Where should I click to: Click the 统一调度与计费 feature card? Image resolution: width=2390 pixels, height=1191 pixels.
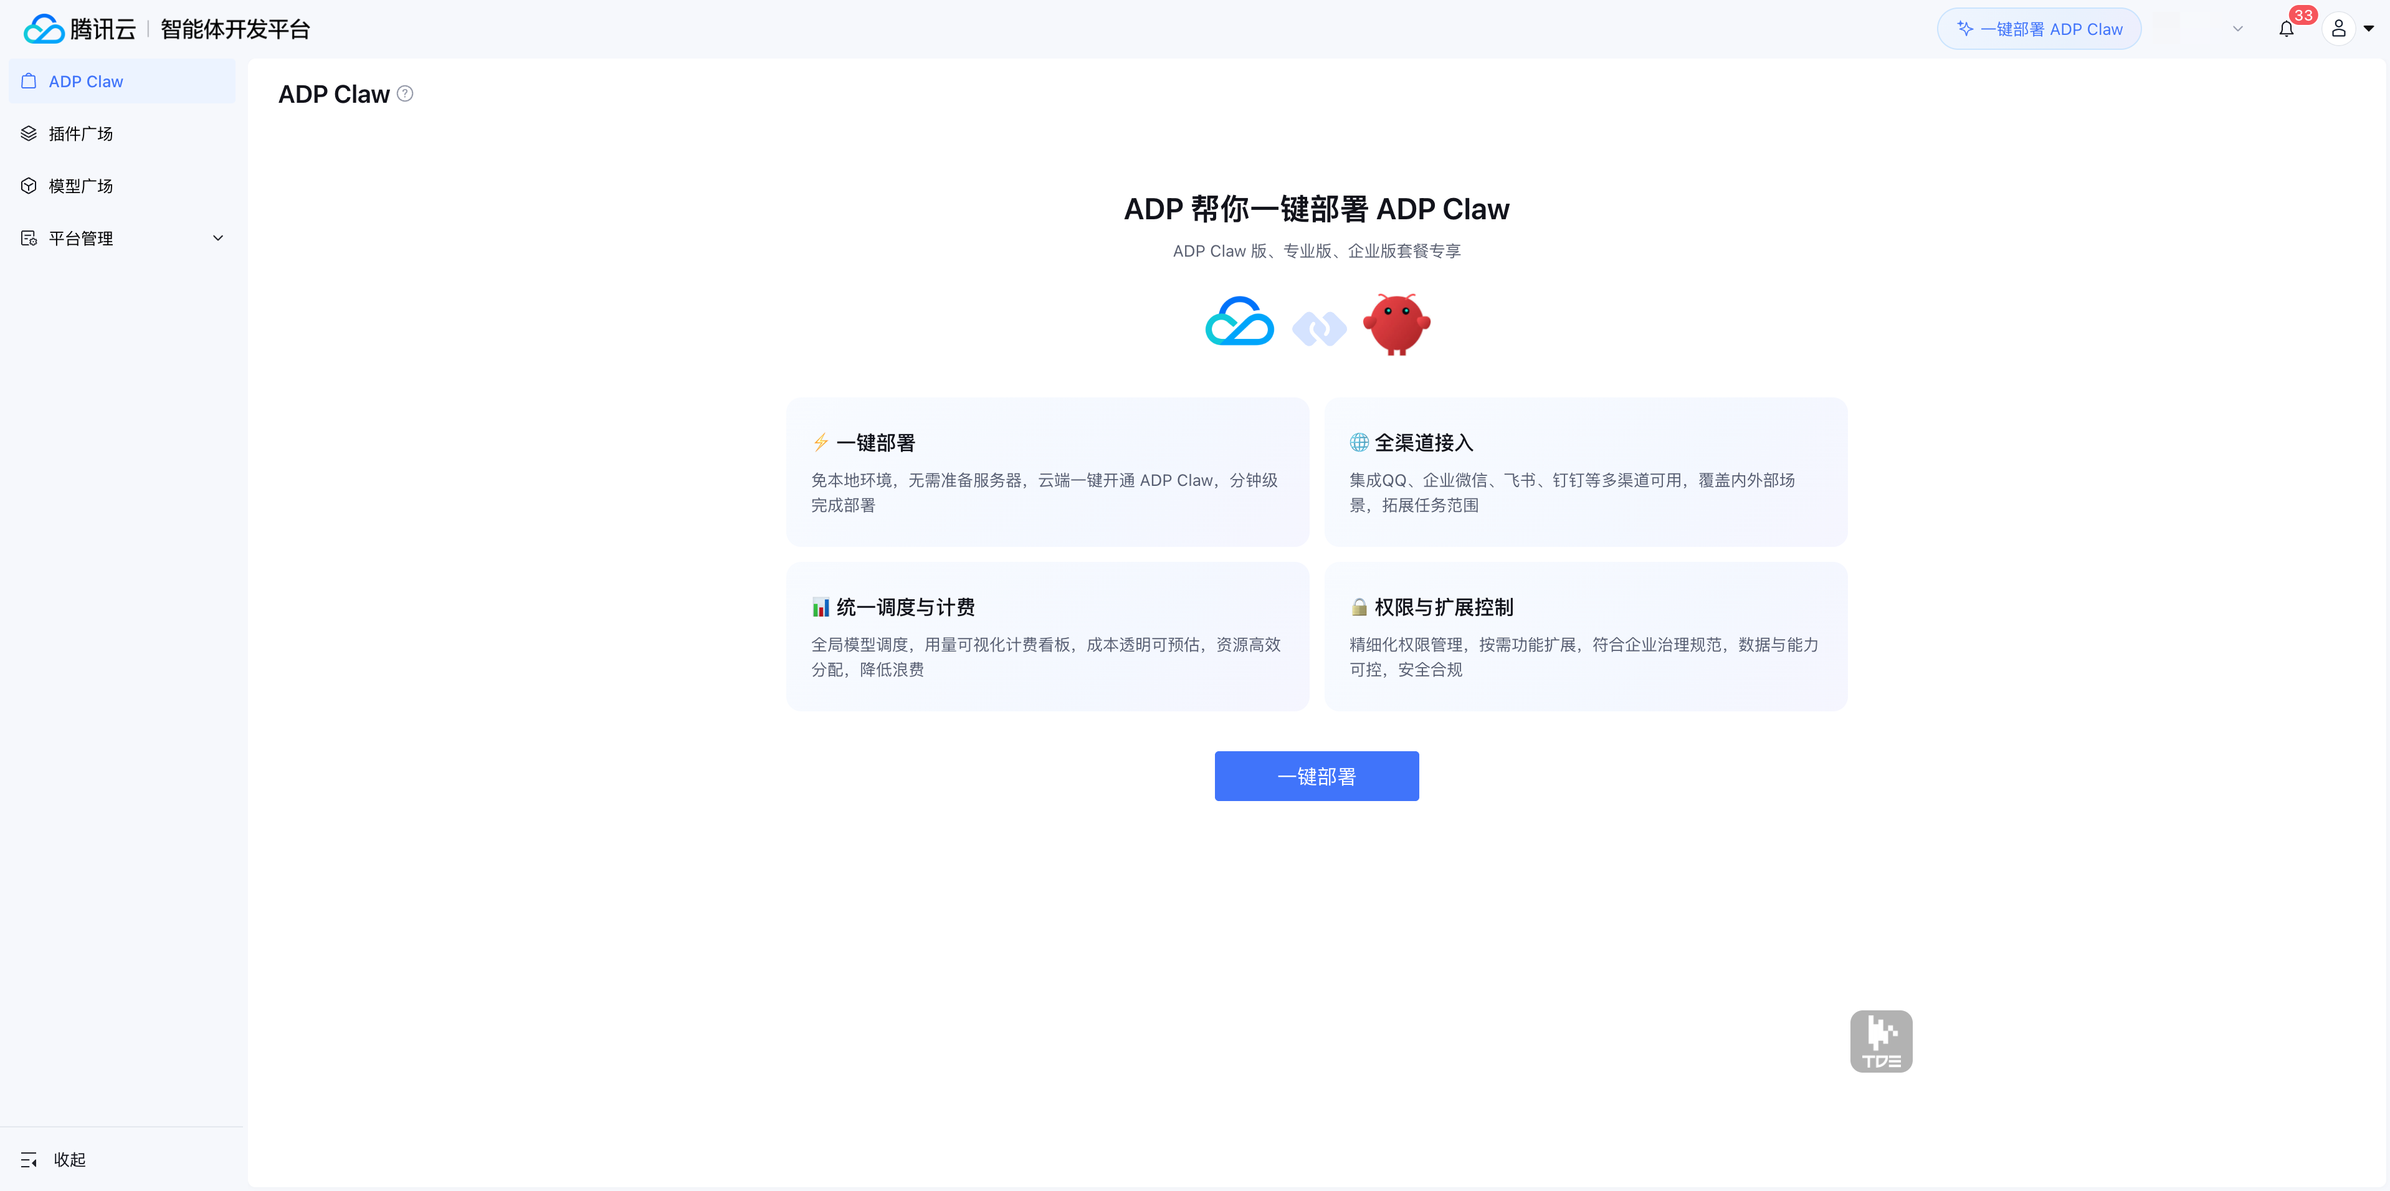(1047, 637)
